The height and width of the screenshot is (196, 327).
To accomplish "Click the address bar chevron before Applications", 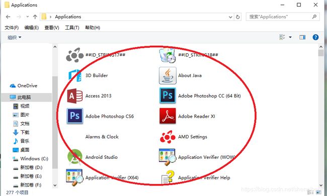I will (50, 17).
